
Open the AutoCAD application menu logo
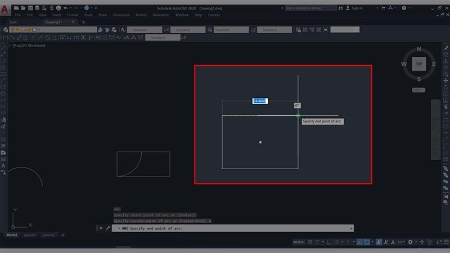[x=4, y=10]
